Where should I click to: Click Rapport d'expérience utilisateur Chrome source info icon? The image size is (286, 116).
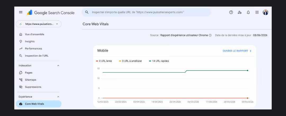point(210,35)
